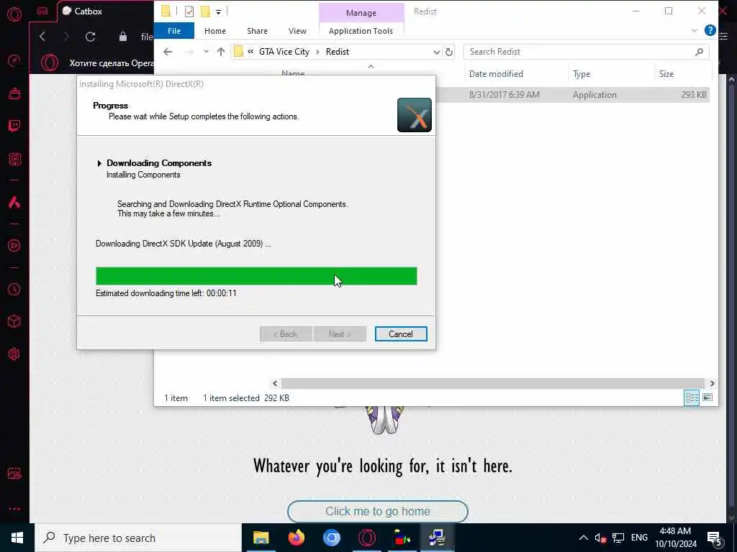Sort by Date modified column

[496, 74]
